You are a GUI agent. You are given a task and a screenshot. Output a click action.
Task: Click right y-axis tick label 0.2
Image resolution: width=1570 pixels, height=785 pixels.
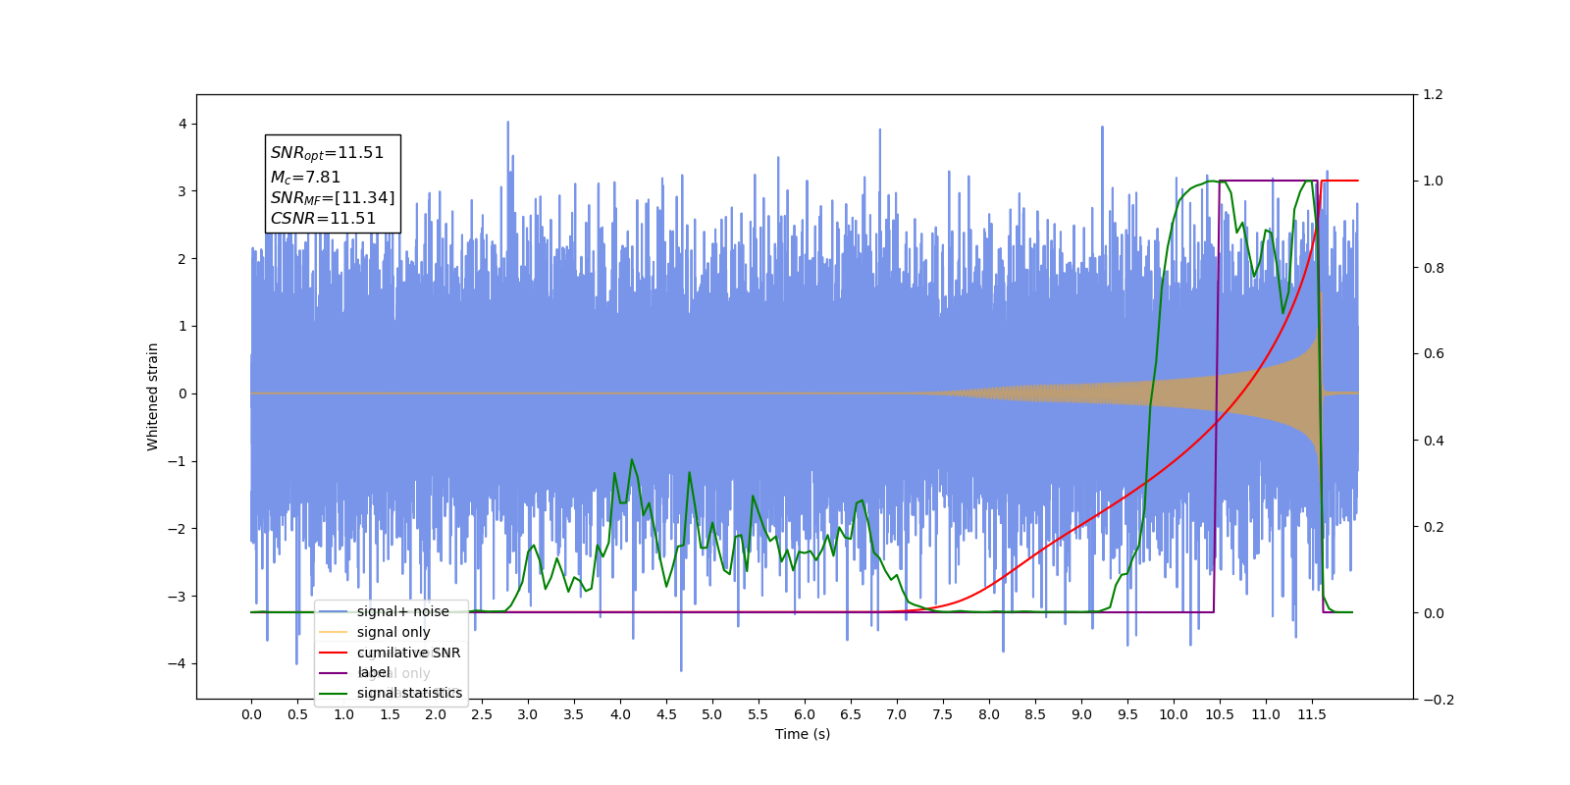pyautogui.click(x=1434, y=527)
